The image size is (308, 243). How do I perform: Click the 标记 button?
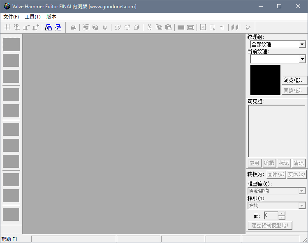pyautogui.click(x=284, y=163)
